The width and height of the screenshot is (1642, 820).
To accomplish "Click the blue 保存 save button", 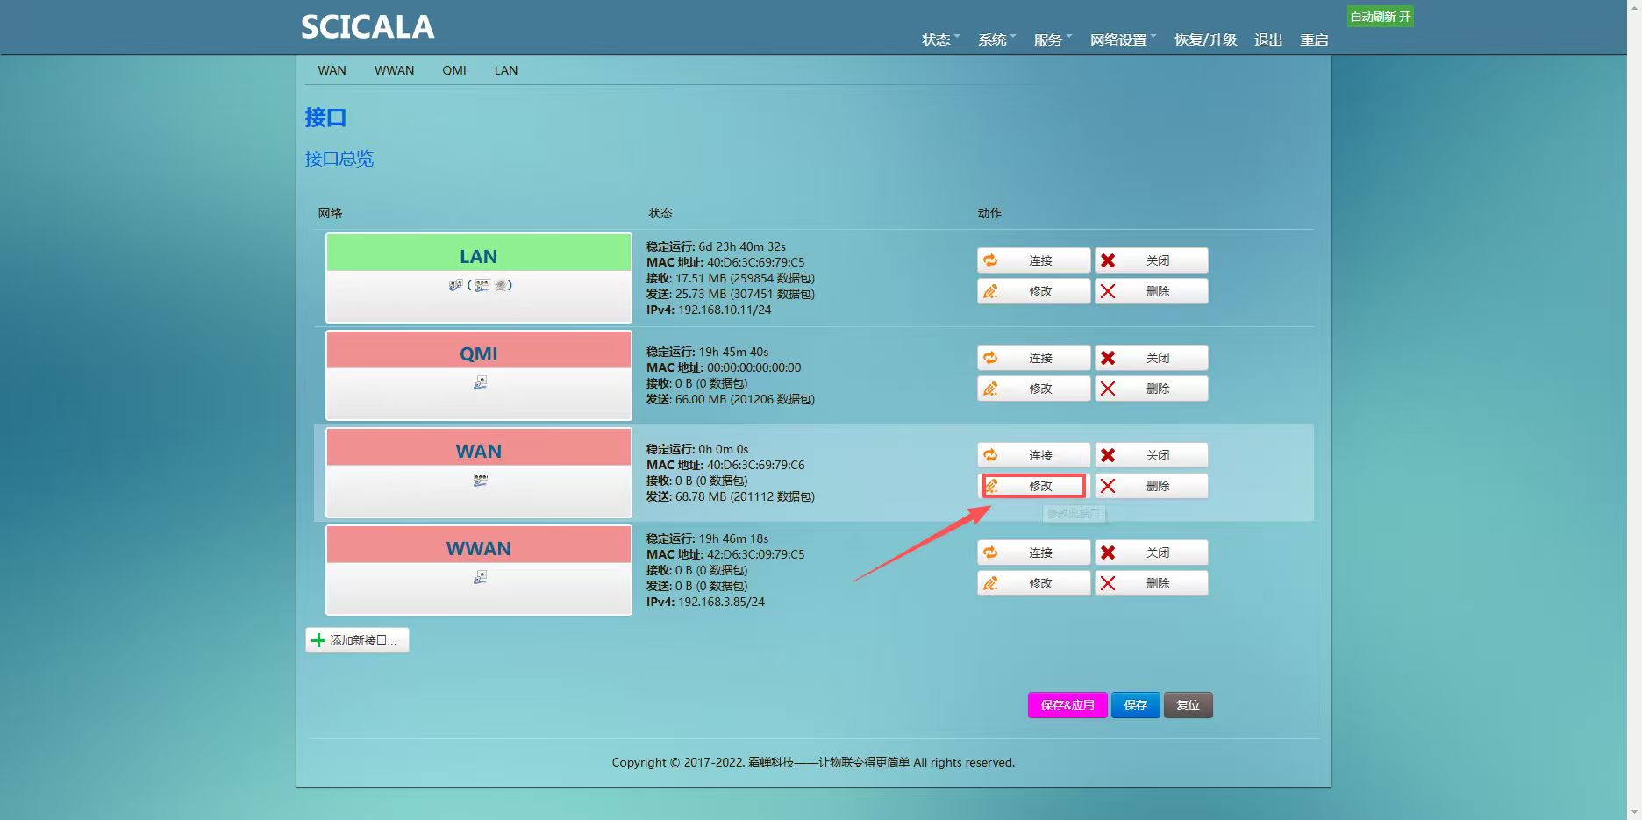I will click(1135, 705).
